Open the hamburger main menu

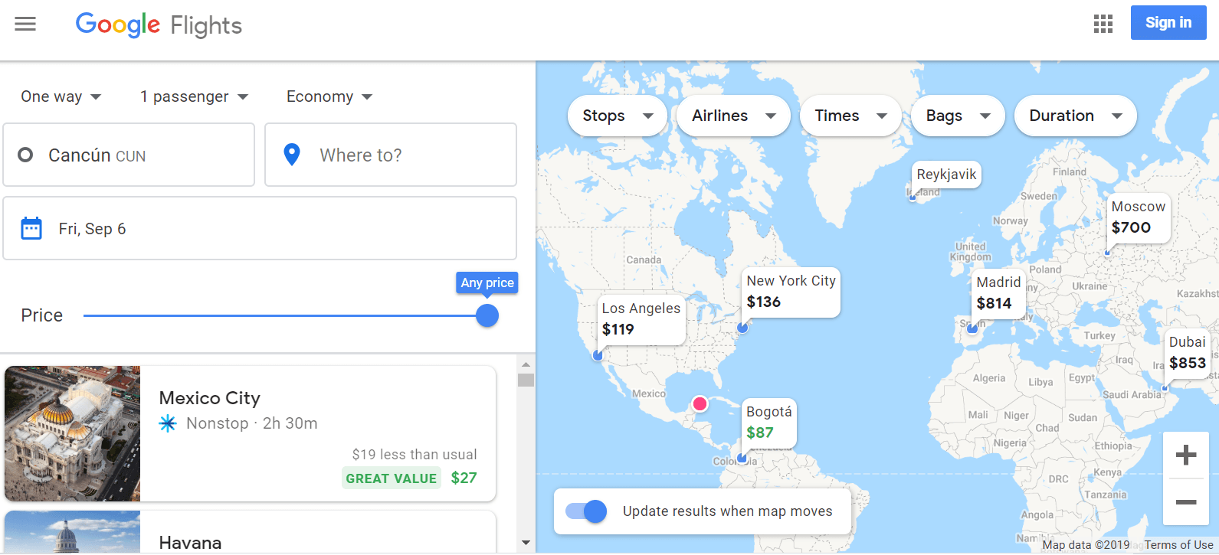(x=25, y=24)
